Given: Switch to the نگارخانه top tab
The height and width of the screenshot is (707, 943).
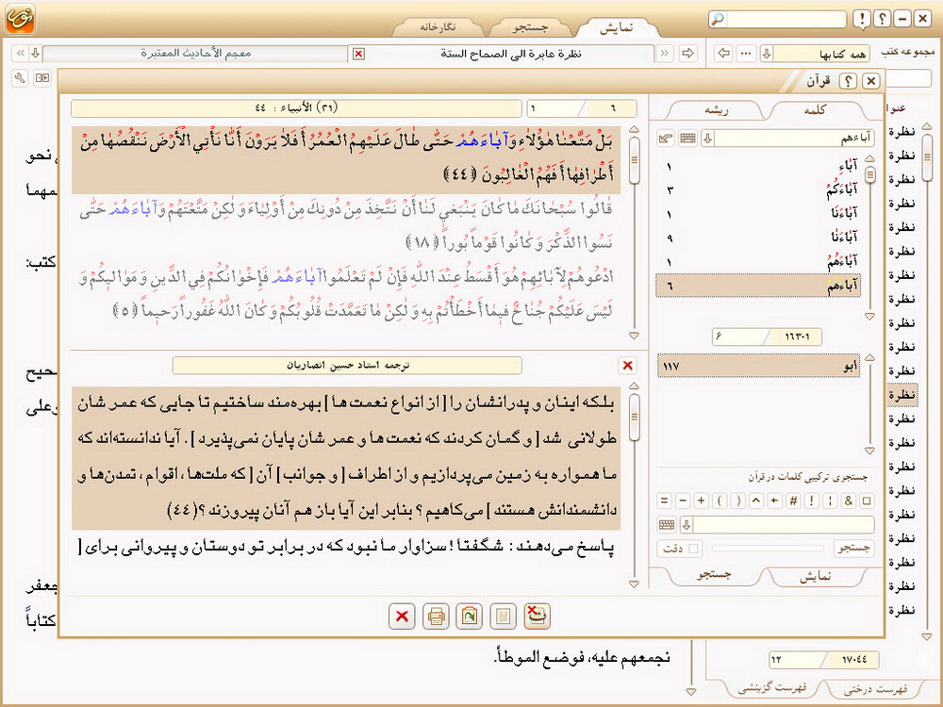Looking at the screenshot, I should (x=437, y=27).
